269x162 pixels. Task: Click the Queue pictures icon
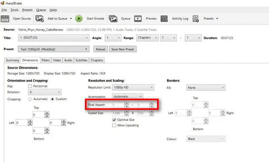click(113, 19)
